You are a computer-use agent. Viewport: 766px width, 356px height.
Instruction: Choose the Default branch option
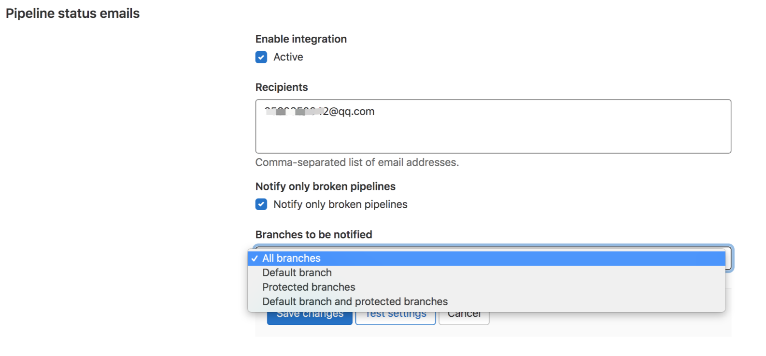tap(486, 273)
